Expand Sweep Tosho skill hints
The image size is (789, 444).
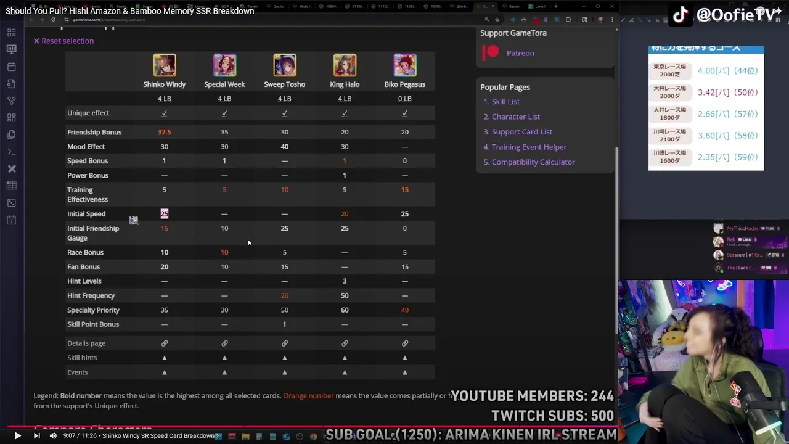pos(284,358)
